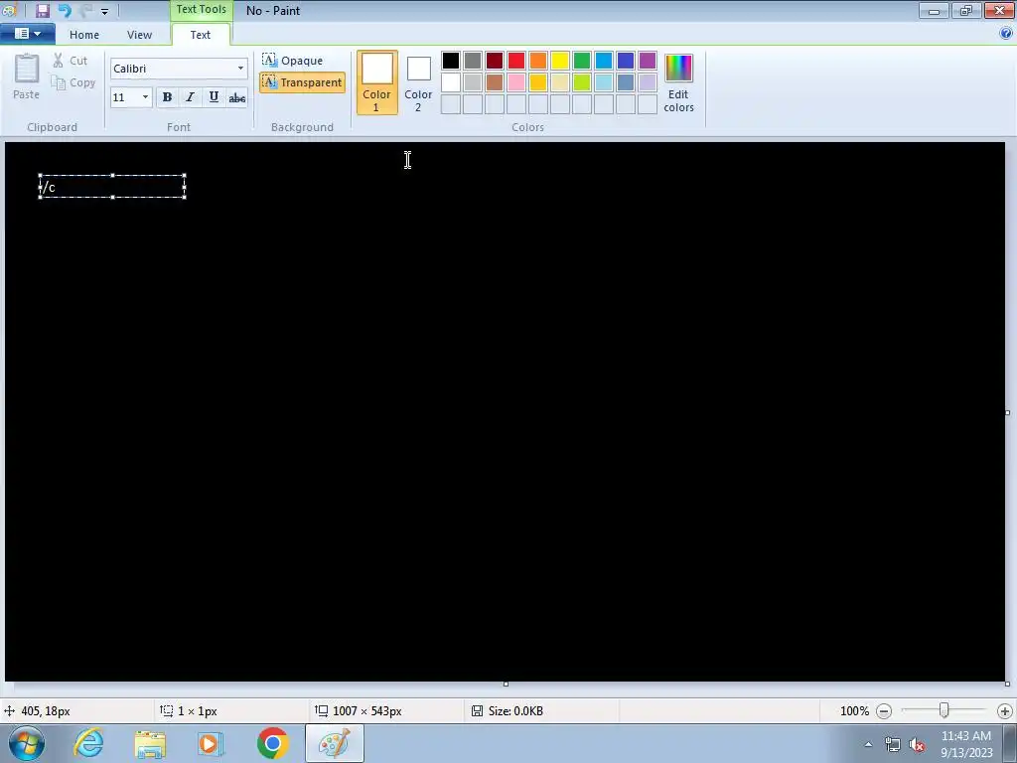Click the Paint taskbar button
1017x763 pixels.
tap(334, 743)
